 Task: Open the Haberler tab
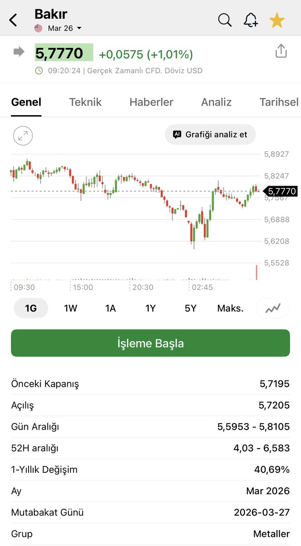pos(151,102)
